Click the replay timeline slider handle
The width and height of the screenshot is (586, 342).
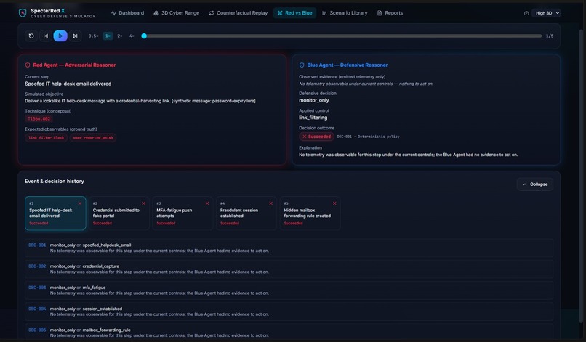tap(144, 36)
